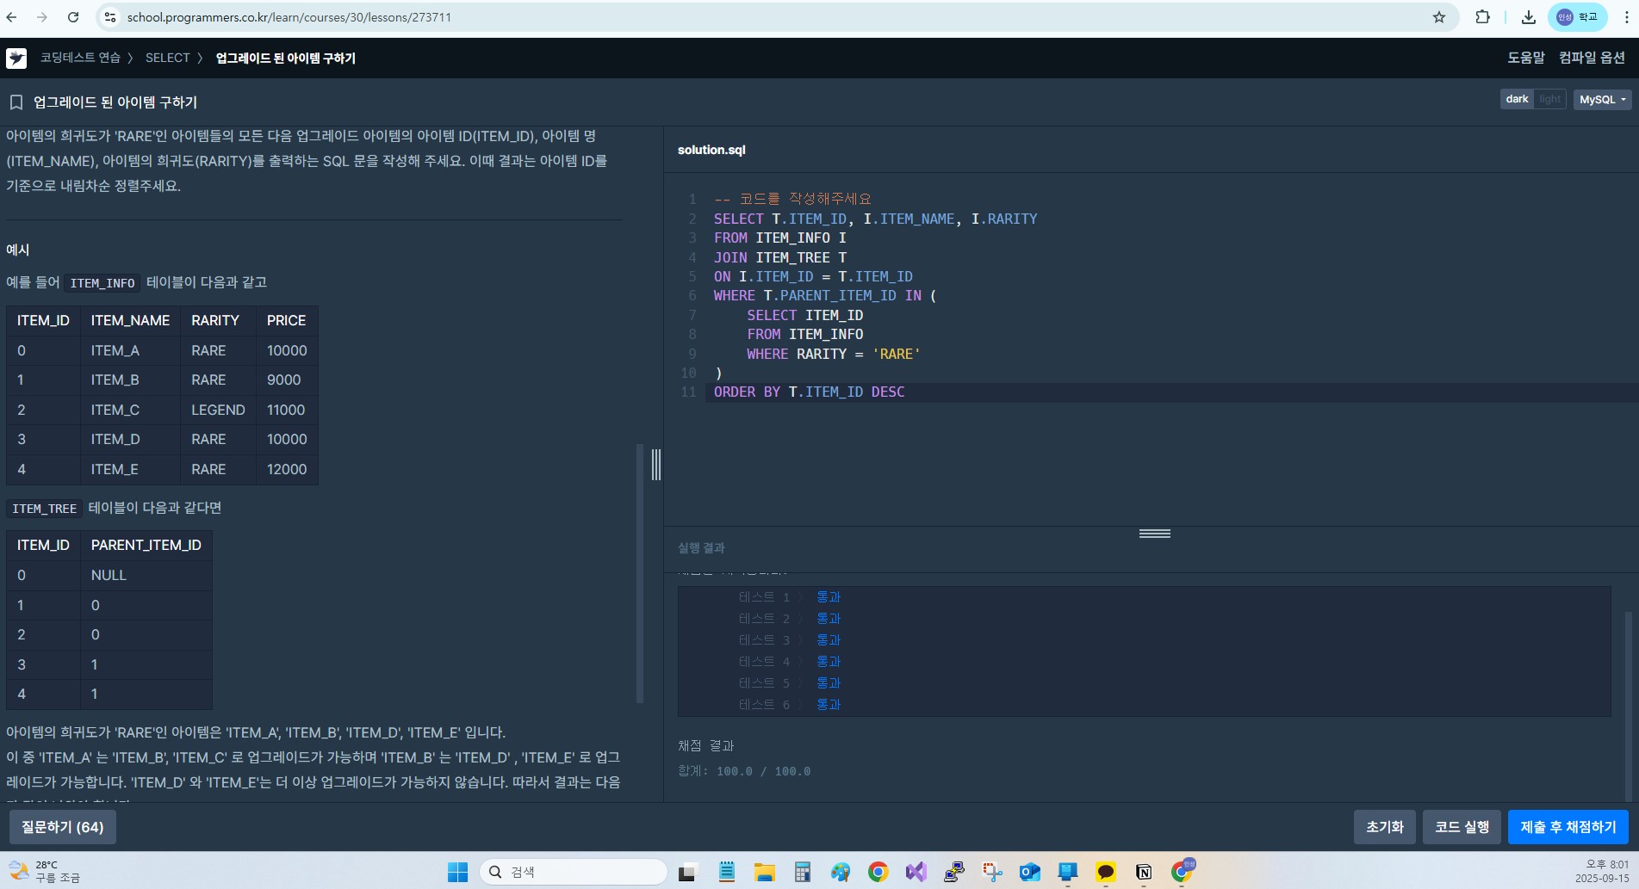Open Visual Studio from the taskbar

(x=916, y=872)
